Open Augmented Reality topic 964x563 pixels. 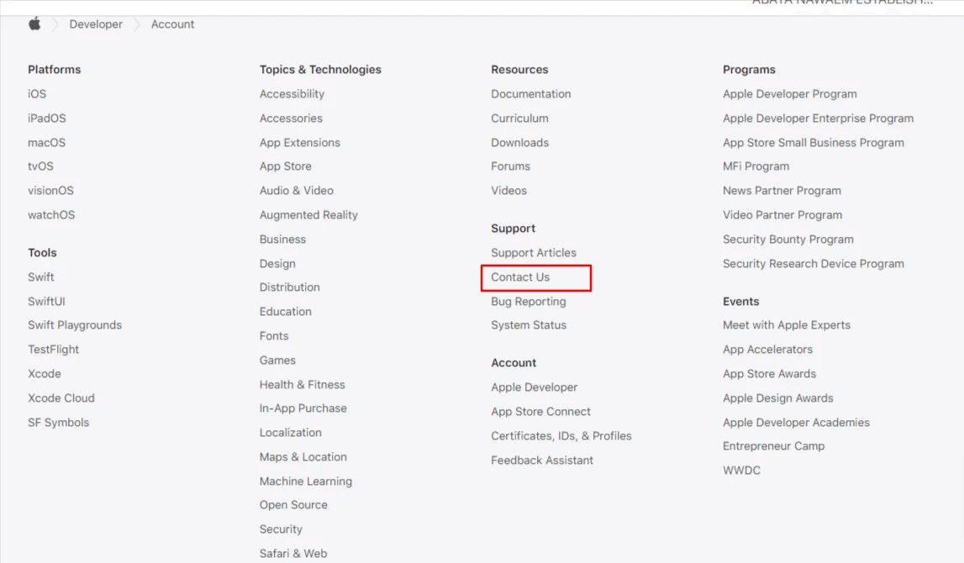pyautogui.click(x=308, y=214)
